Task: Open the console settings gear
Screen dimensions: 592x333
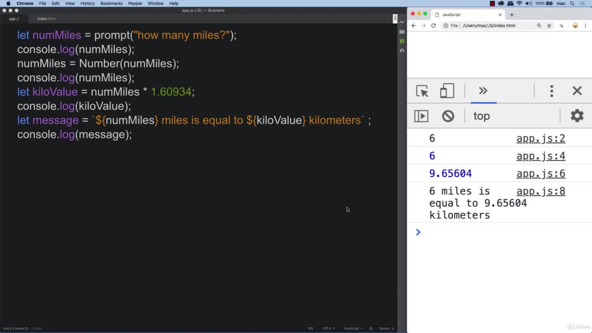Action: tap(577, 116)
